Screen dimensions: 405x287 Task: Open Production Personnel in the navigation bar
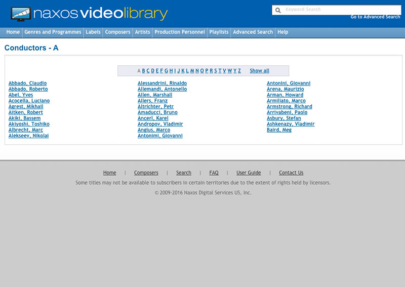(180, 32)
